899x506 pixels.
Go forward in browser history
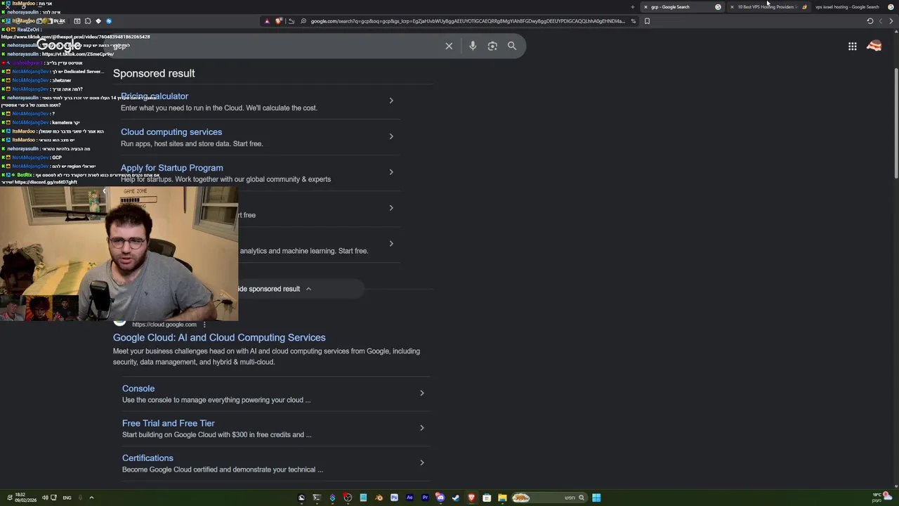tap(881, 21)
